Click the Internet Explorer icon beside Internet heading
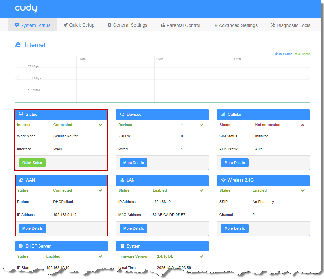 [x=18, y=45]
